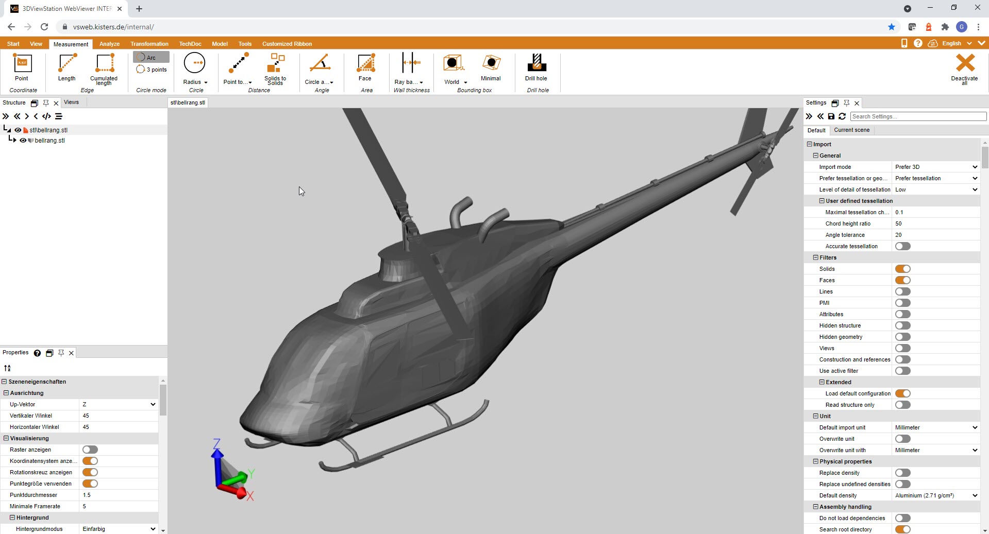The width and height of the screenshot is (989, 534).
Task: Collapse the Visualisierung properties section
Action: coord(6,438)
